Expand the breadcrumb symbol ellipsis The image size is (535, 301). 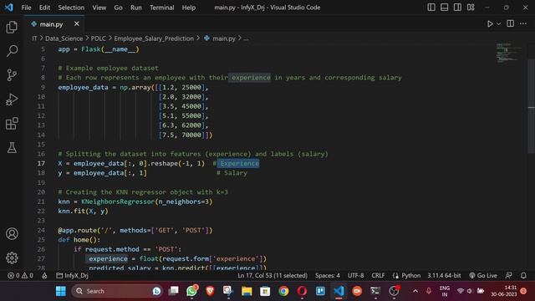click(246, 38)
